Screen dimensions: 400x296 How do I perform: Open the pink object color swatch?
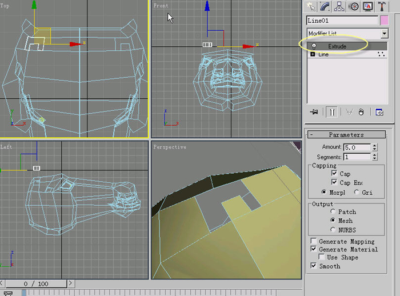[384, 21]
